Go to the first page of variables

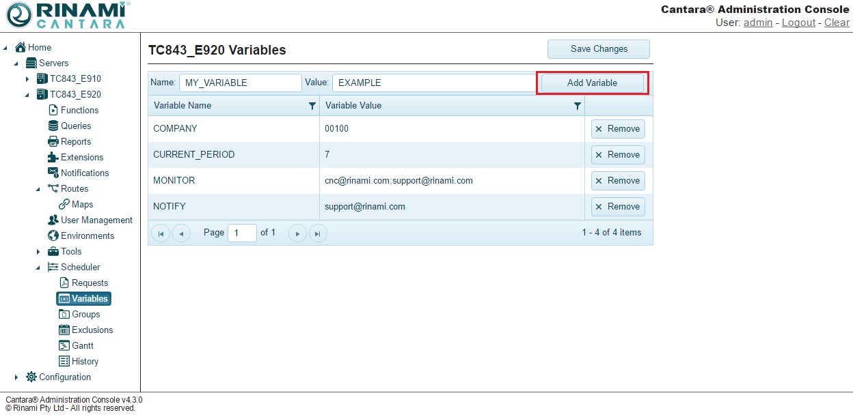click(161, 233)
